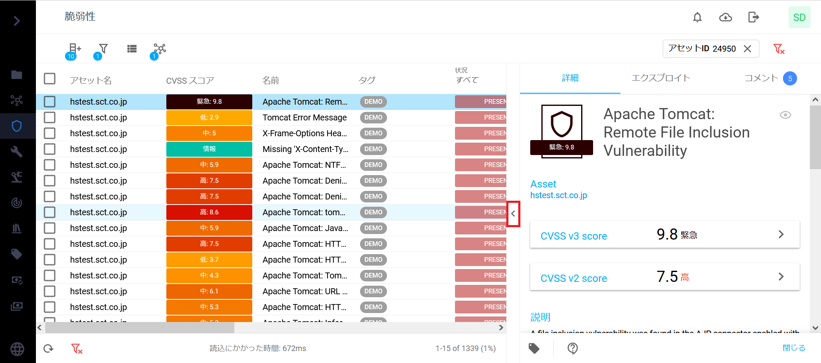Open the graph grouping icon in the toolbar
This screenshot has width=821, height=363.
tap(158, 50)
